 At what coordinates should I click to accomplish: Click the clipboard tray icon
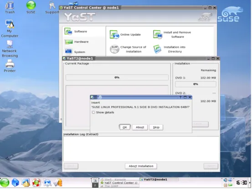(x=226, y=185)
